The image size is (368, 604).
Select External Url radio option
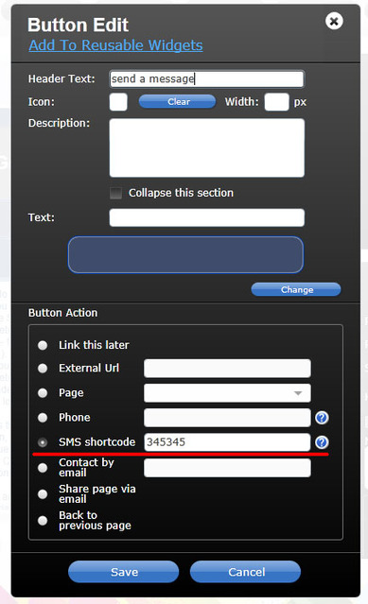point(43,369)
